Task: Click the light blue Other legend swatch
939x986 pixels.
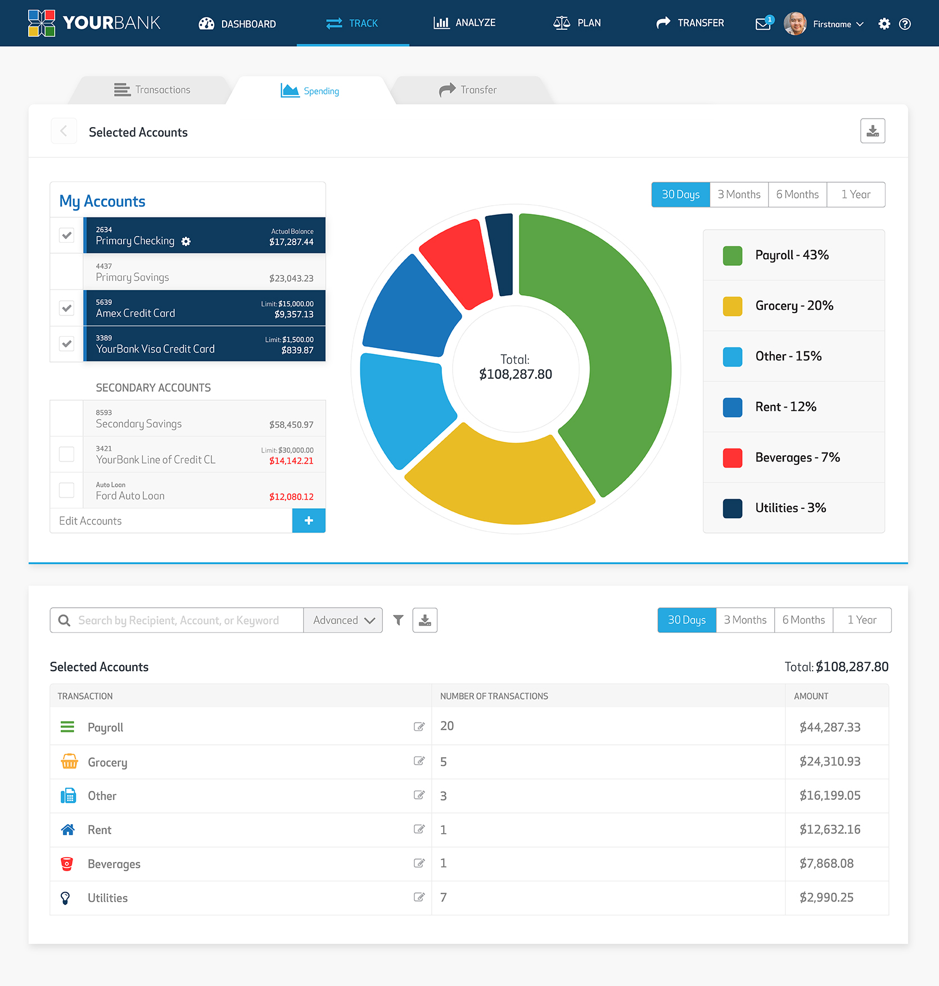Action: coord(733,357)
